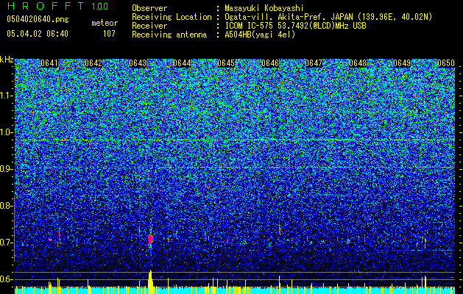Image resolution: width=463 pixels, height=294 pixels.
Task: Click the meteor count value 107
Action: coord(109,34)
